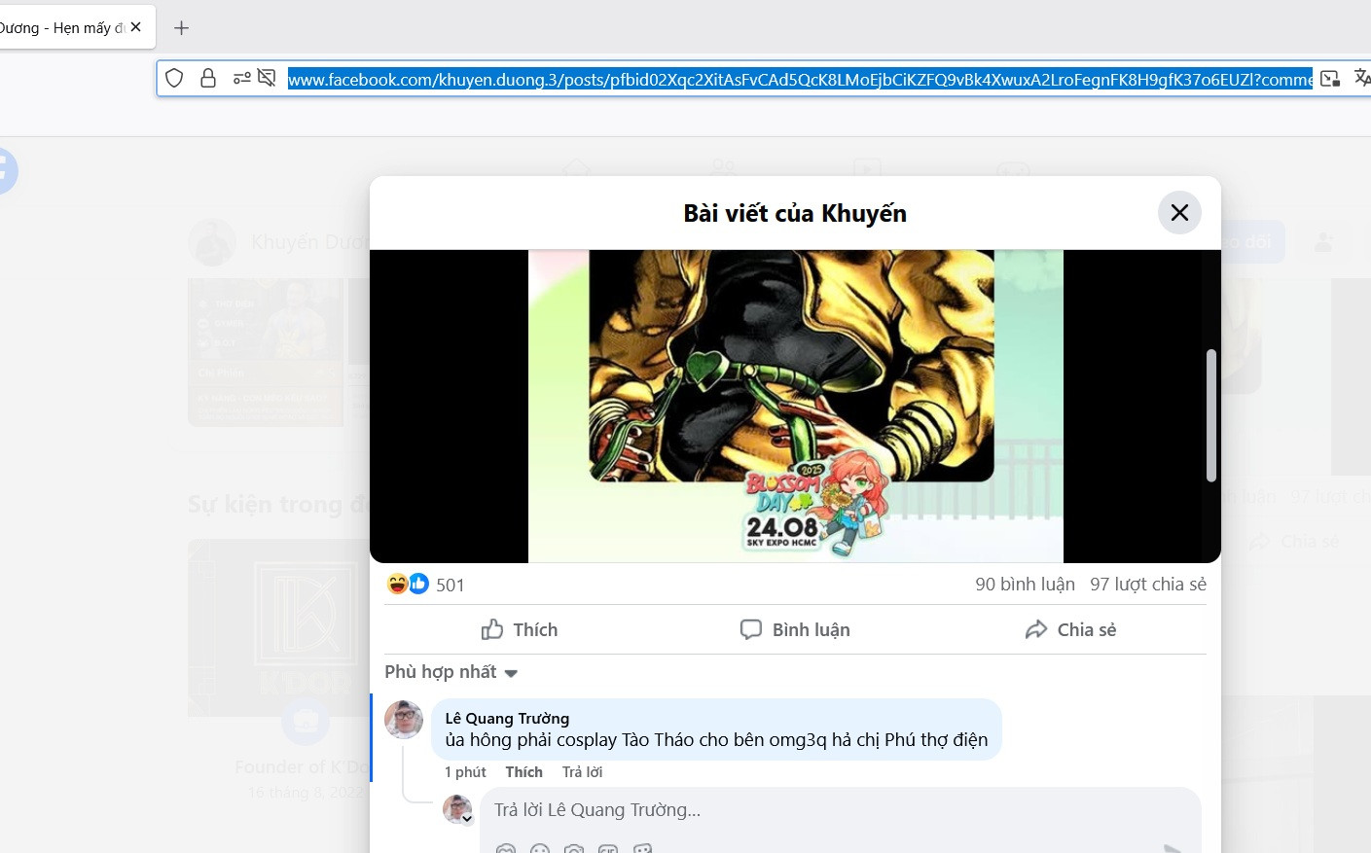
Task: Click 'Trả lời' under the comment
Action: [582, 771]
